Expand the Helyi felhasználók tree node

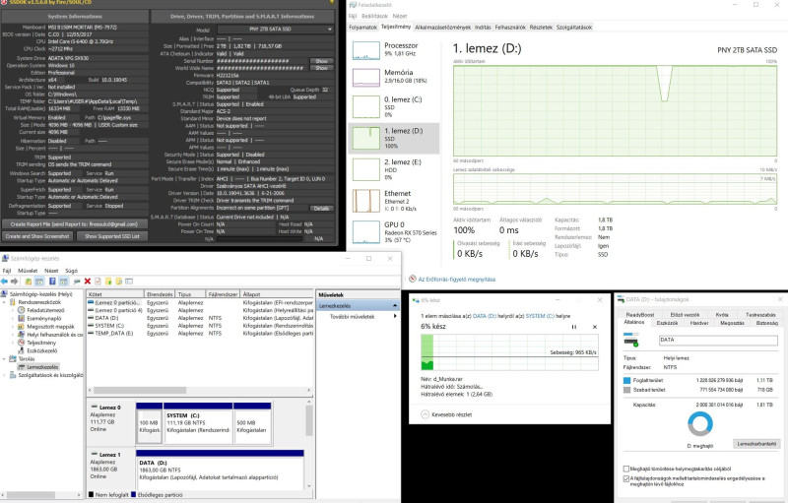click(13, 335)
